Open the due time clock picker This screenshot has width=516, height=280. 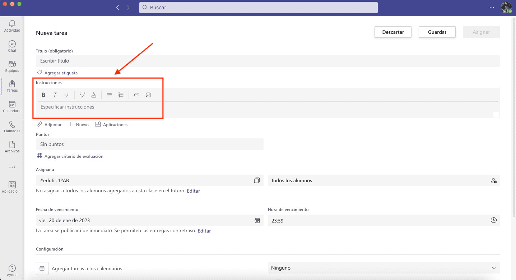click(494, 220)
